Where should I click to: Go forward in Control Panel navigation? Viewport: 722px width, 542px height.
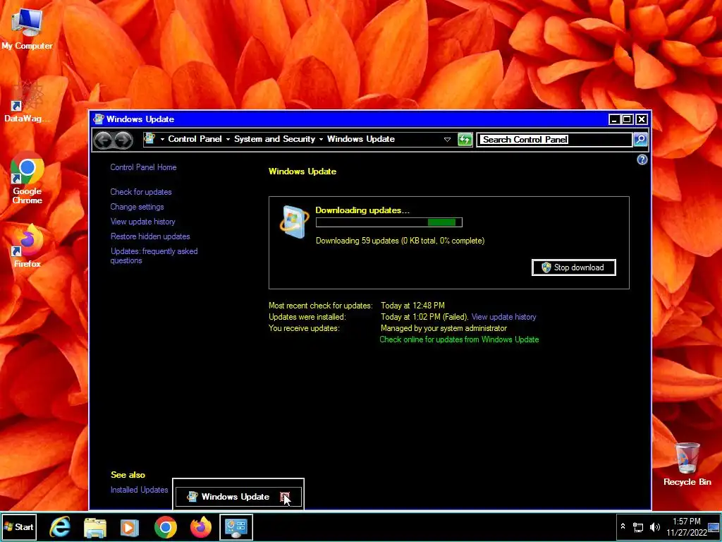123,140
